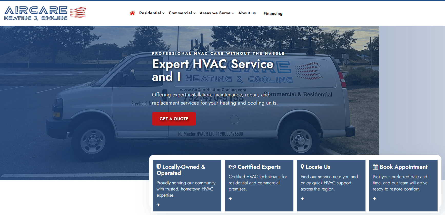Click the arrow under Locally-Owned & Operated card

[158, 205]
